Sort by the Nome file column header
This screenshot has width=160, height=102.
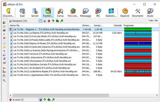point(45,25)
